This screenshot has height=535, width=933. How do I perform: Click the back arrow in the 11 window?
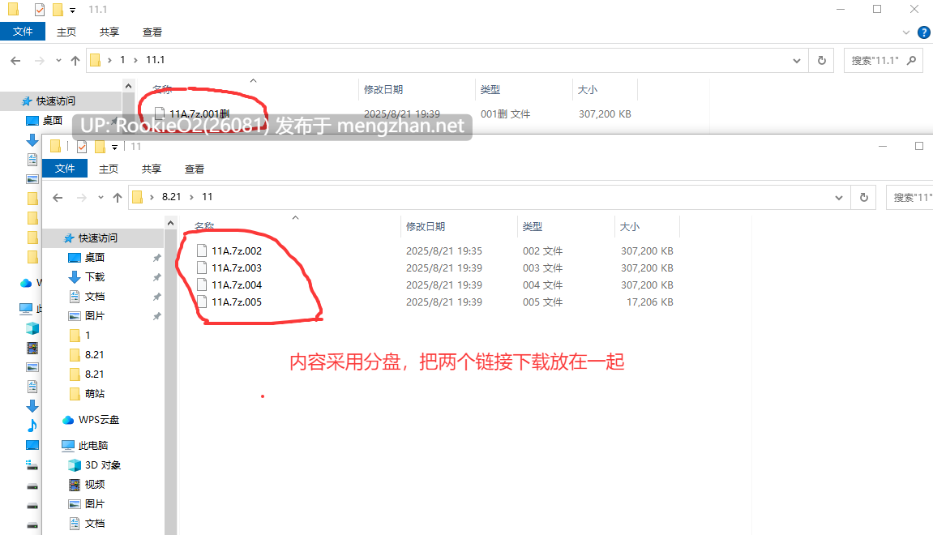click(58, 197)
